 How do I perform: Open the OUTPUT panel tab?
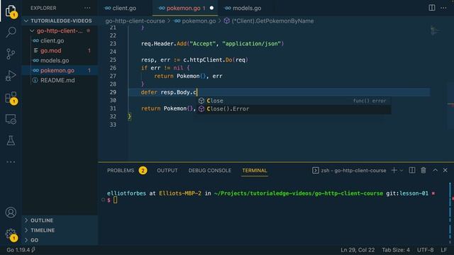(167, 171)
